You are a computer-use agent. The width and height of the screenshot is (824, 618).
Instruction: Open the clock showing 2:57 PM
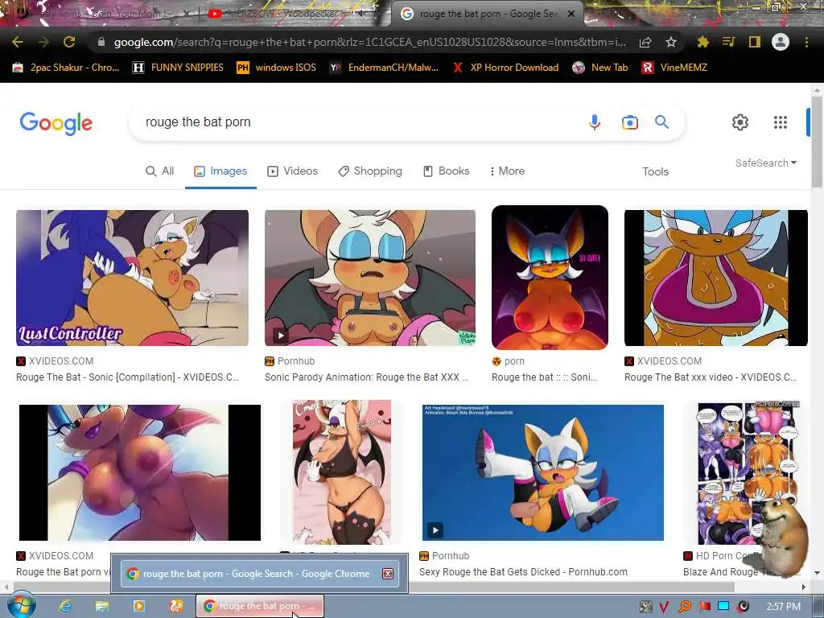pyautogui.click(x=784, y=607)
